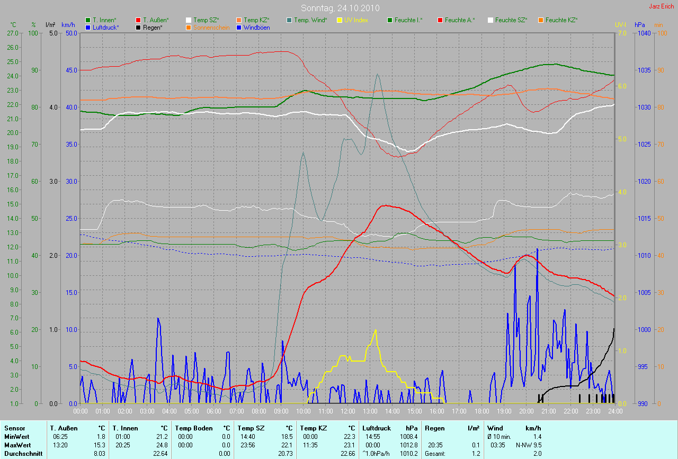Screen dimensions: 678x459
Task: Click the wind direction 'N-NW 9.5'
Action: 529,445
